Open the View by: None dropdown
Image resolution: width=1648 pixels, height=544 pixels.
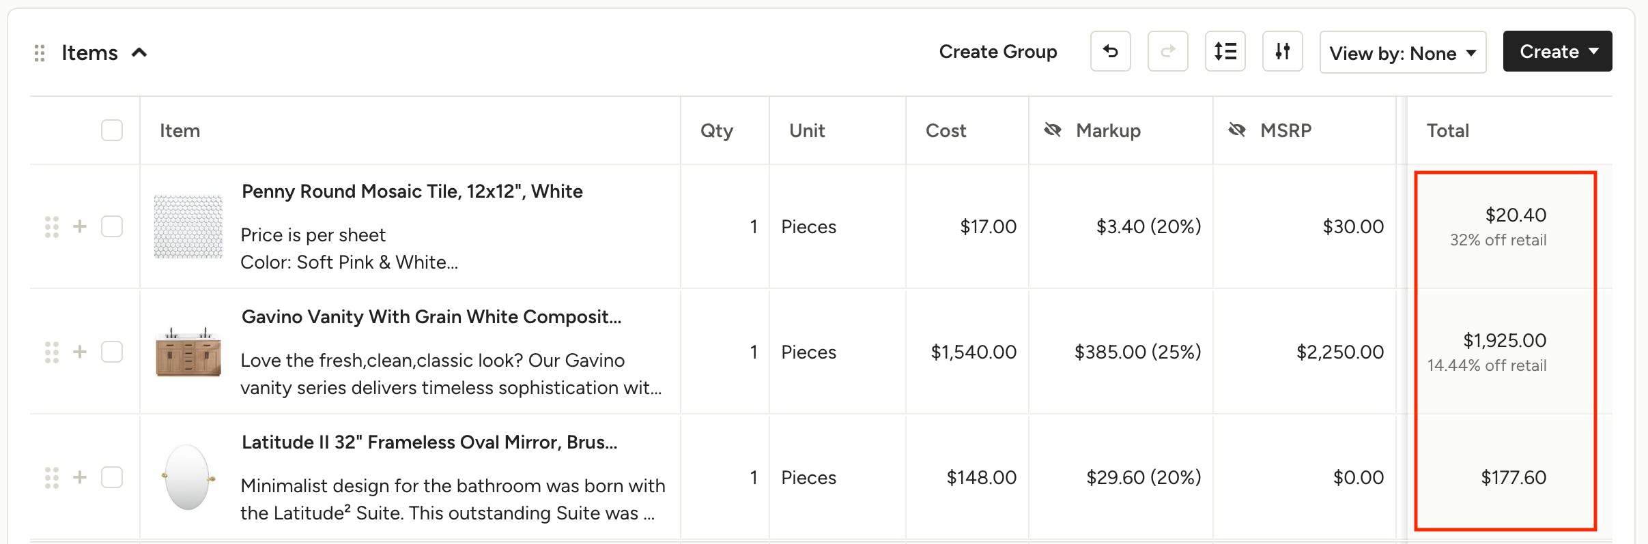(1403, 52)
